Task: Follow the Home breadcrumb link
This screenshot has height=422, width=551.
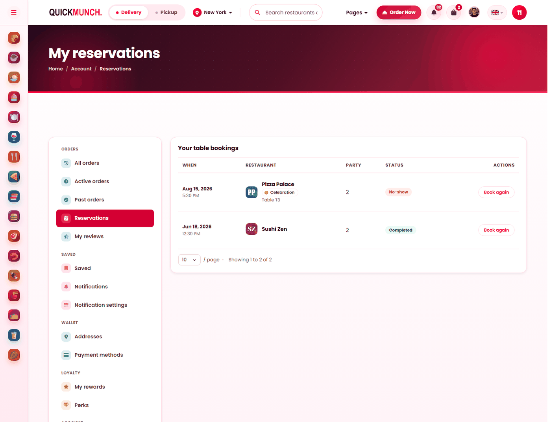Action: 55,69
